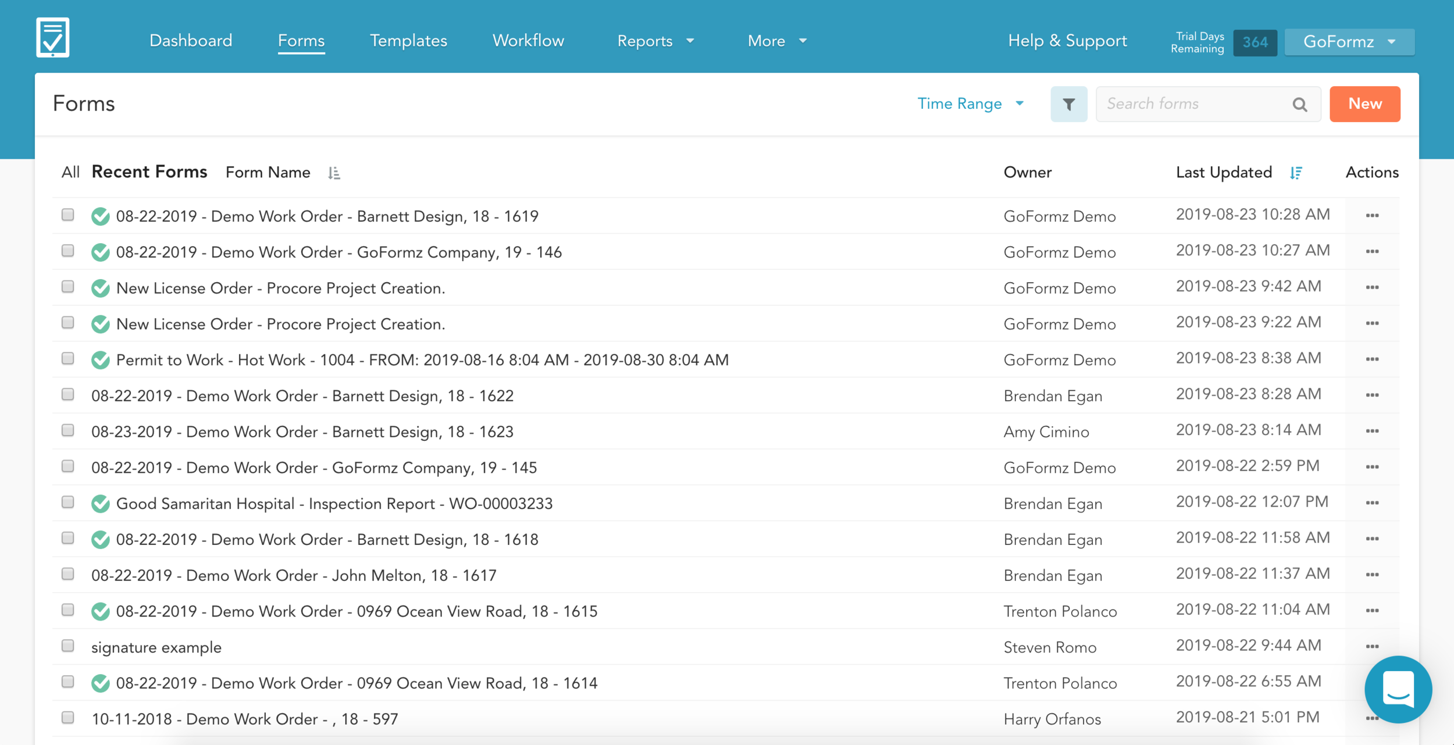Open actions menu for Barnett Design 18 - 1619
Viewport: 1454px width, 745px height.
(x=1372, y=216)
